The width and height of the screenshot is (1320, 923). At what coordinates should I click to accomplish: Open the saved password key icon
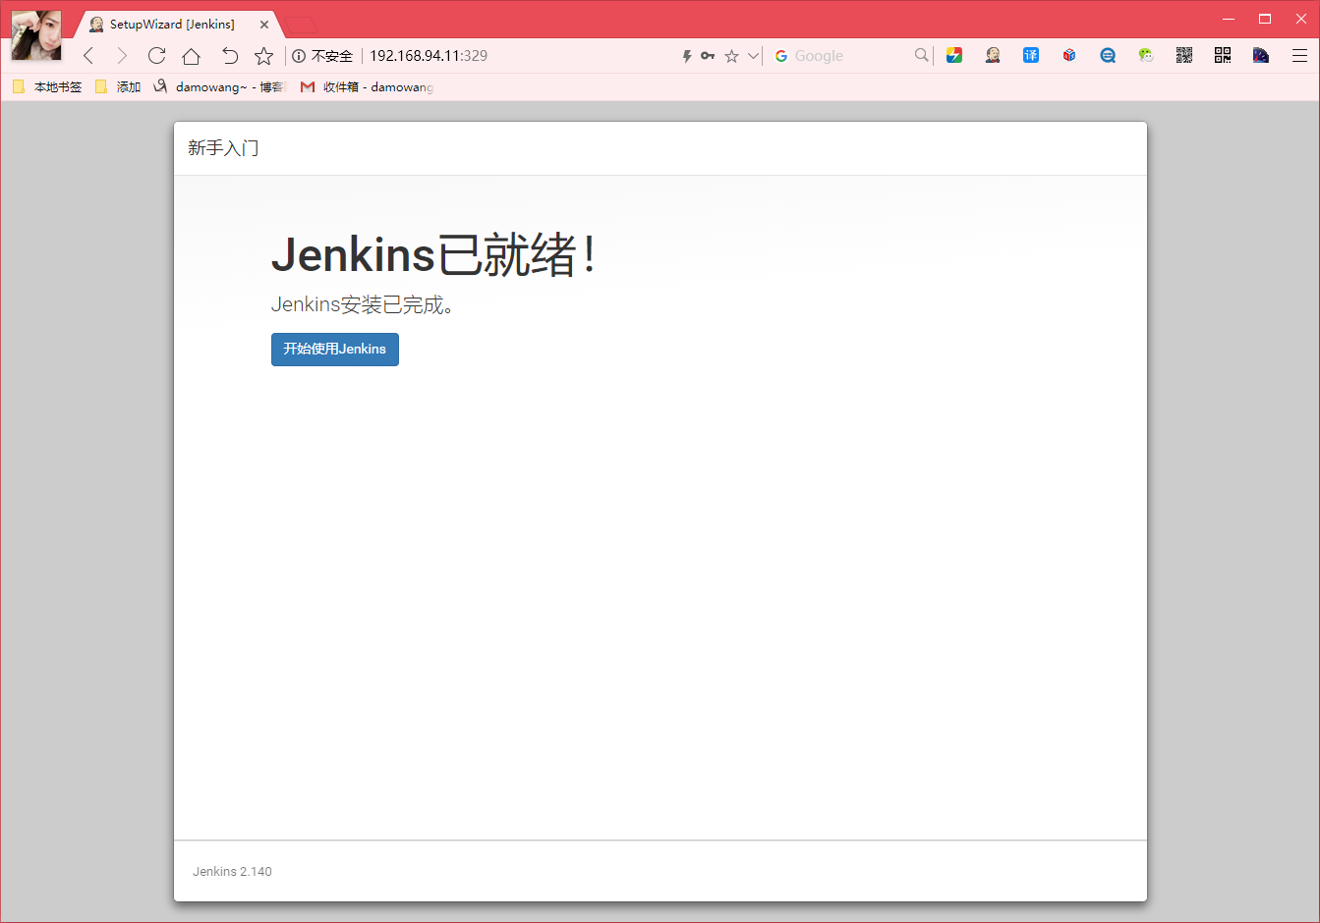[708, 56]
